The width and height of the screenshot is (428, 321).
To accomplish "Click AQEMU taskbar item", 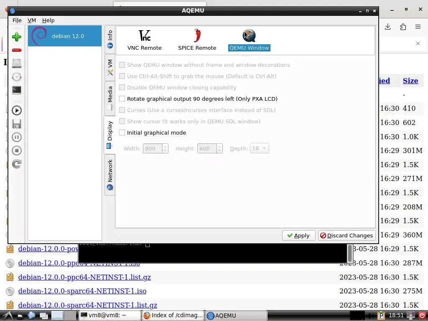I will coord(236,315).
